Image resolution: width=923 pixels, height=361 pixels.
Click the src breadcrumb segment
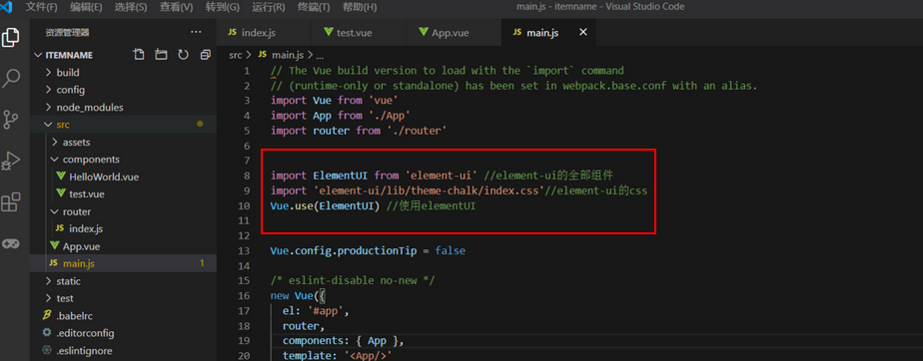pos(235,55)
